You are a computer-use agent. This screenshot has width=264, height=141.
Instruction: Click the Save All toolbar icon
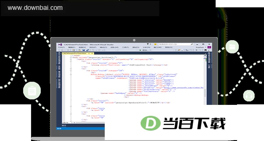point(87,50)
